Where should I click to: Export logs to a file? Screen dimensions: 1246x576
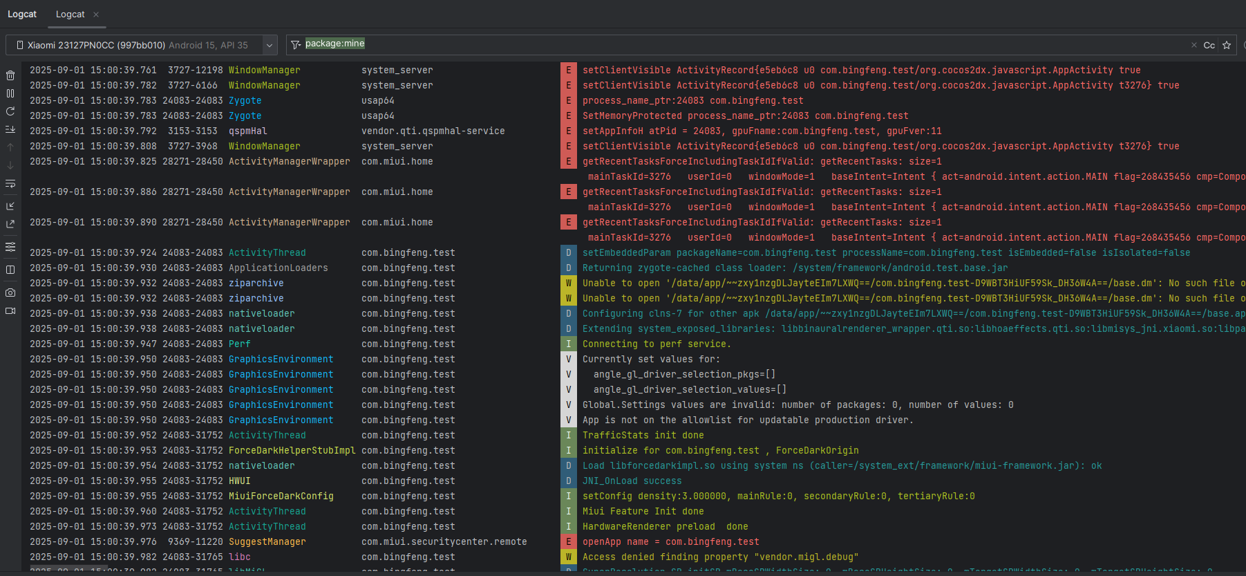coord(10,224)
